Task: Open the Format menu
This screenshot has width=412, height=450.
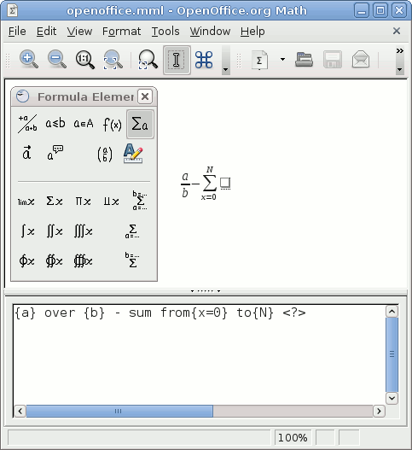Action: point(121,31)
